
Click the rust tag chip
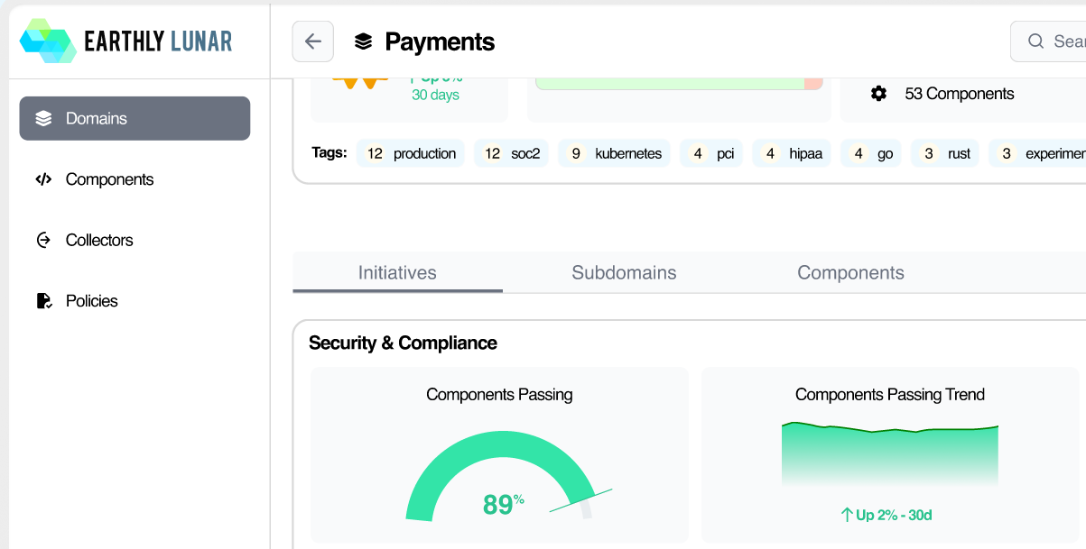(x=945, y=153)
